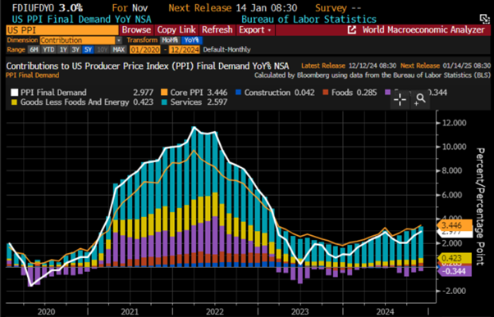Edit the end date 12/2024
Screen dimensions: 494x317
coord(185,50)
